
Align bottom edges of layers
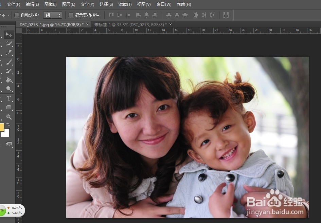click(128, 15)
